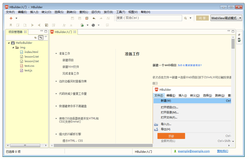Open the index.html file

click(x=31, y=52)
